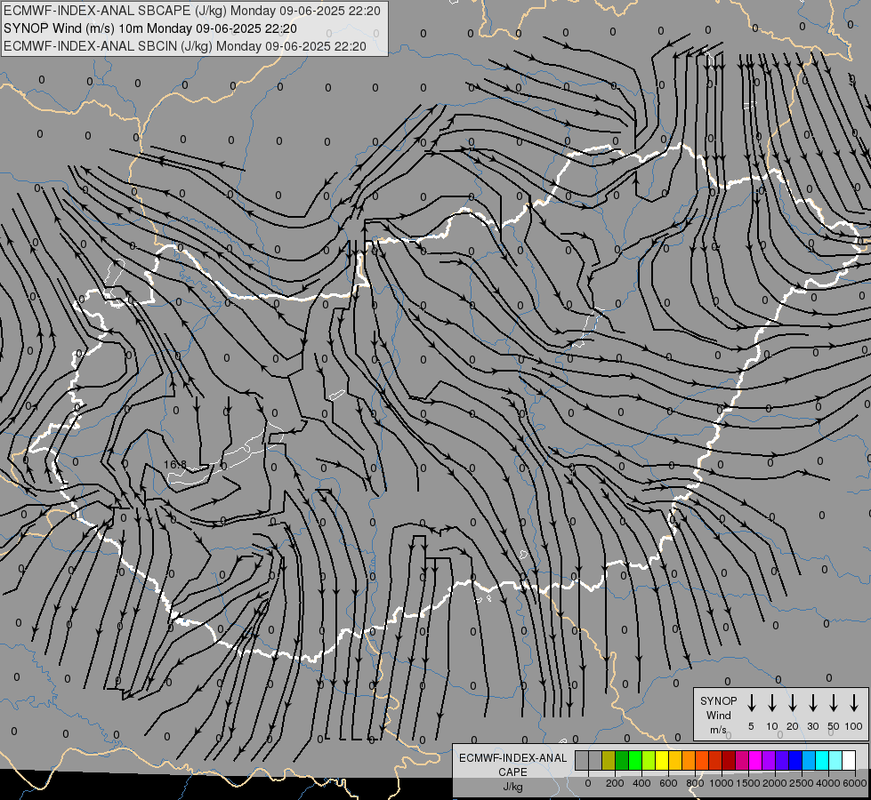Screen dimensions: 871x800
Task: Click the m/s unit in wind legend
Action: click(x=718, y=730)
